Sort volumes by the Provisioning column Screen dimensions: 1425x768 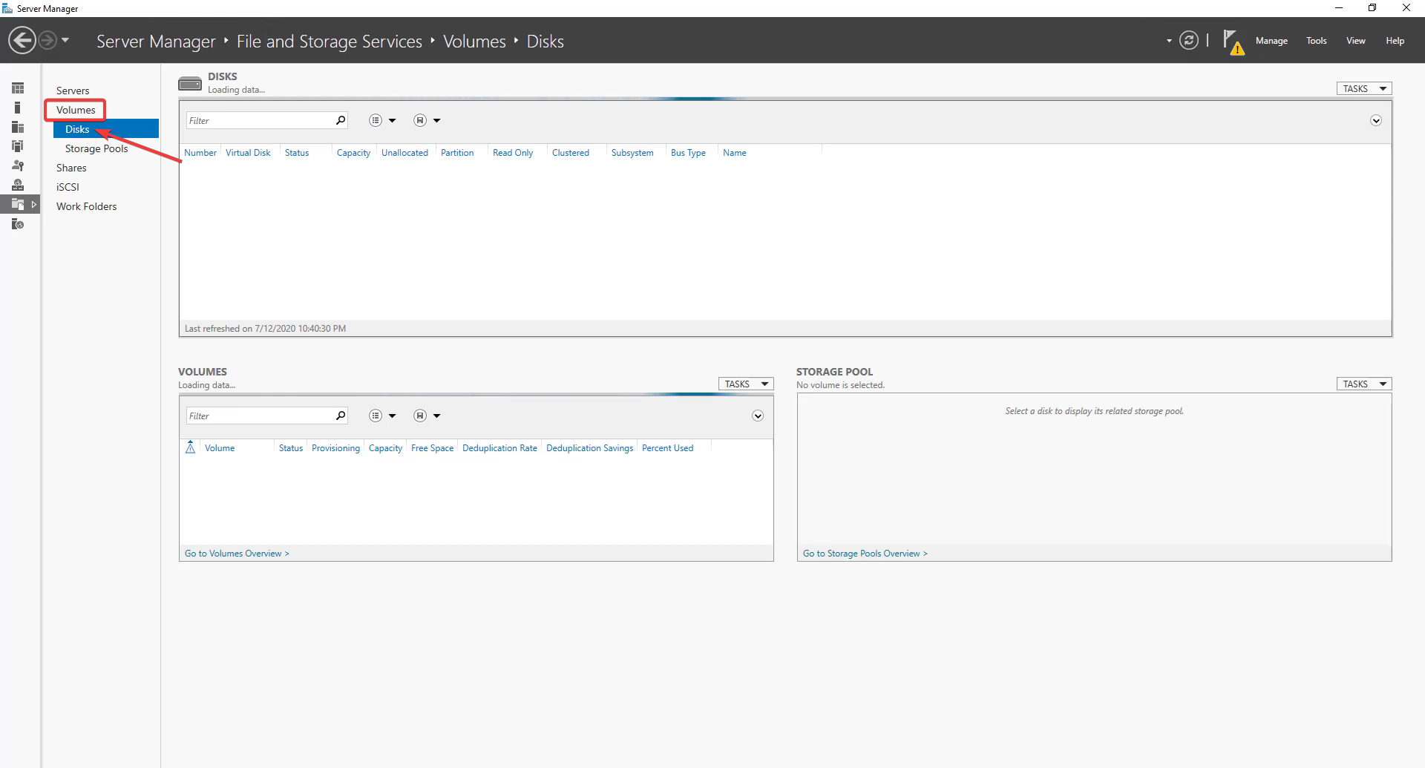tap(335, 448)
